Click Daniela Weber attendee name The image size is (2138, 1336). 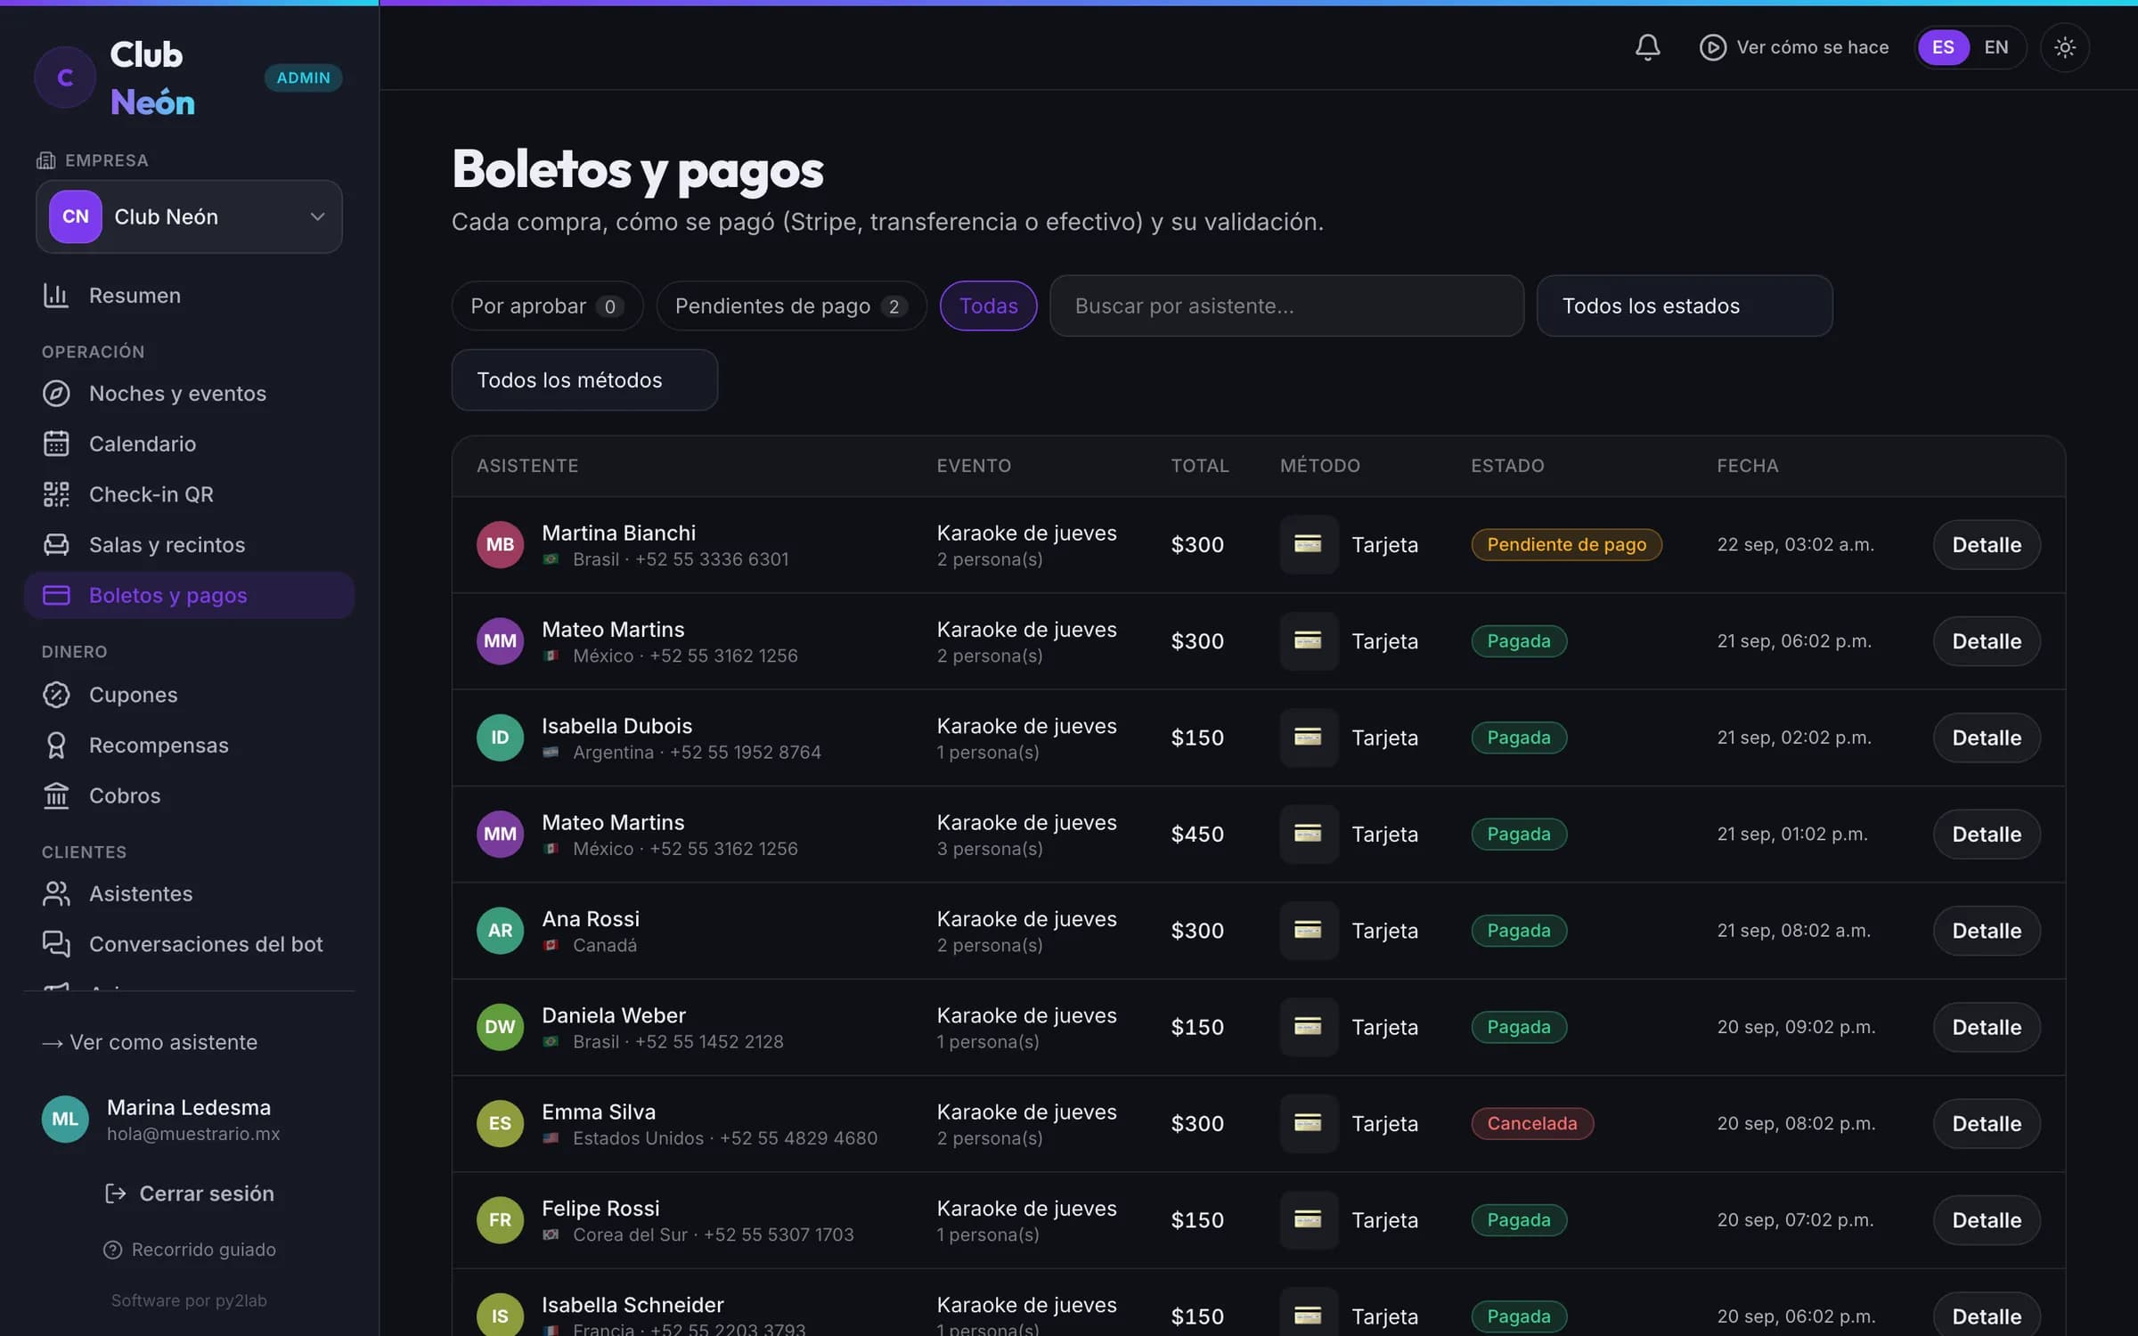tap(614, 1015)
